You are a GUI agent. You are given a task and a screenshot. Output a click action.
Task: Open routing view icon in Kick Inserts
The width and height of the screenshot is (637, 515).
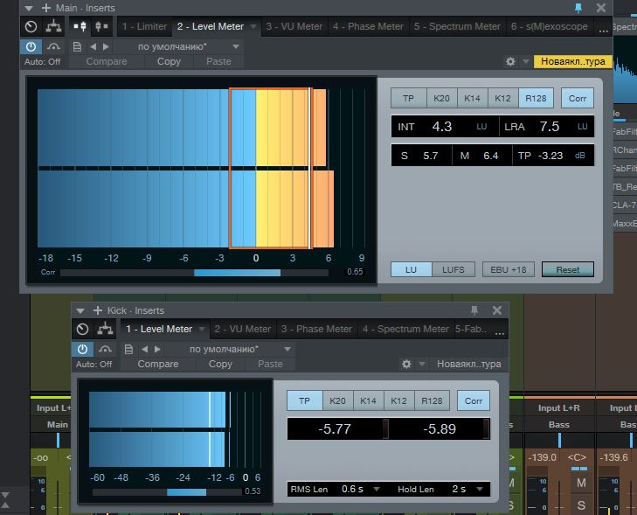coord(105,330)
